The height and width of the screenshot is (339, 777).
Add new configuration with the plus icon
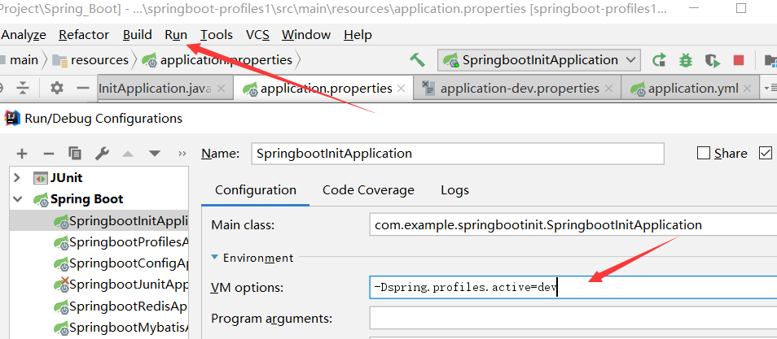point(22,154)
